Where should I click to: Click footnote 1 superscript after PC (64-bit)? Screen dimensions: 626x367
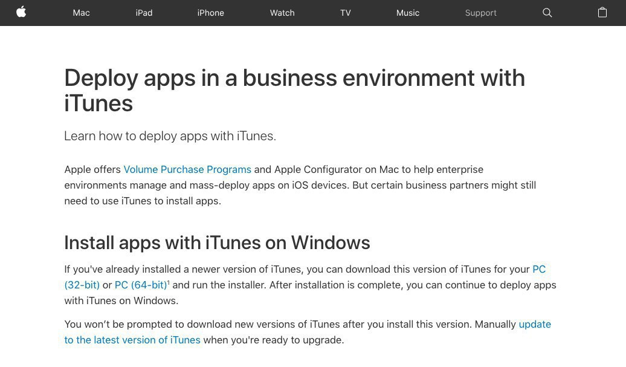click(169, 282)
